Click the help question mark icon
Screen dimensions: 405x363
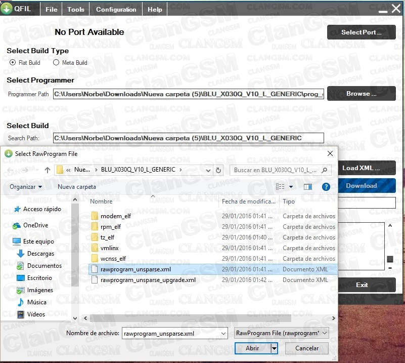point(326,187)
